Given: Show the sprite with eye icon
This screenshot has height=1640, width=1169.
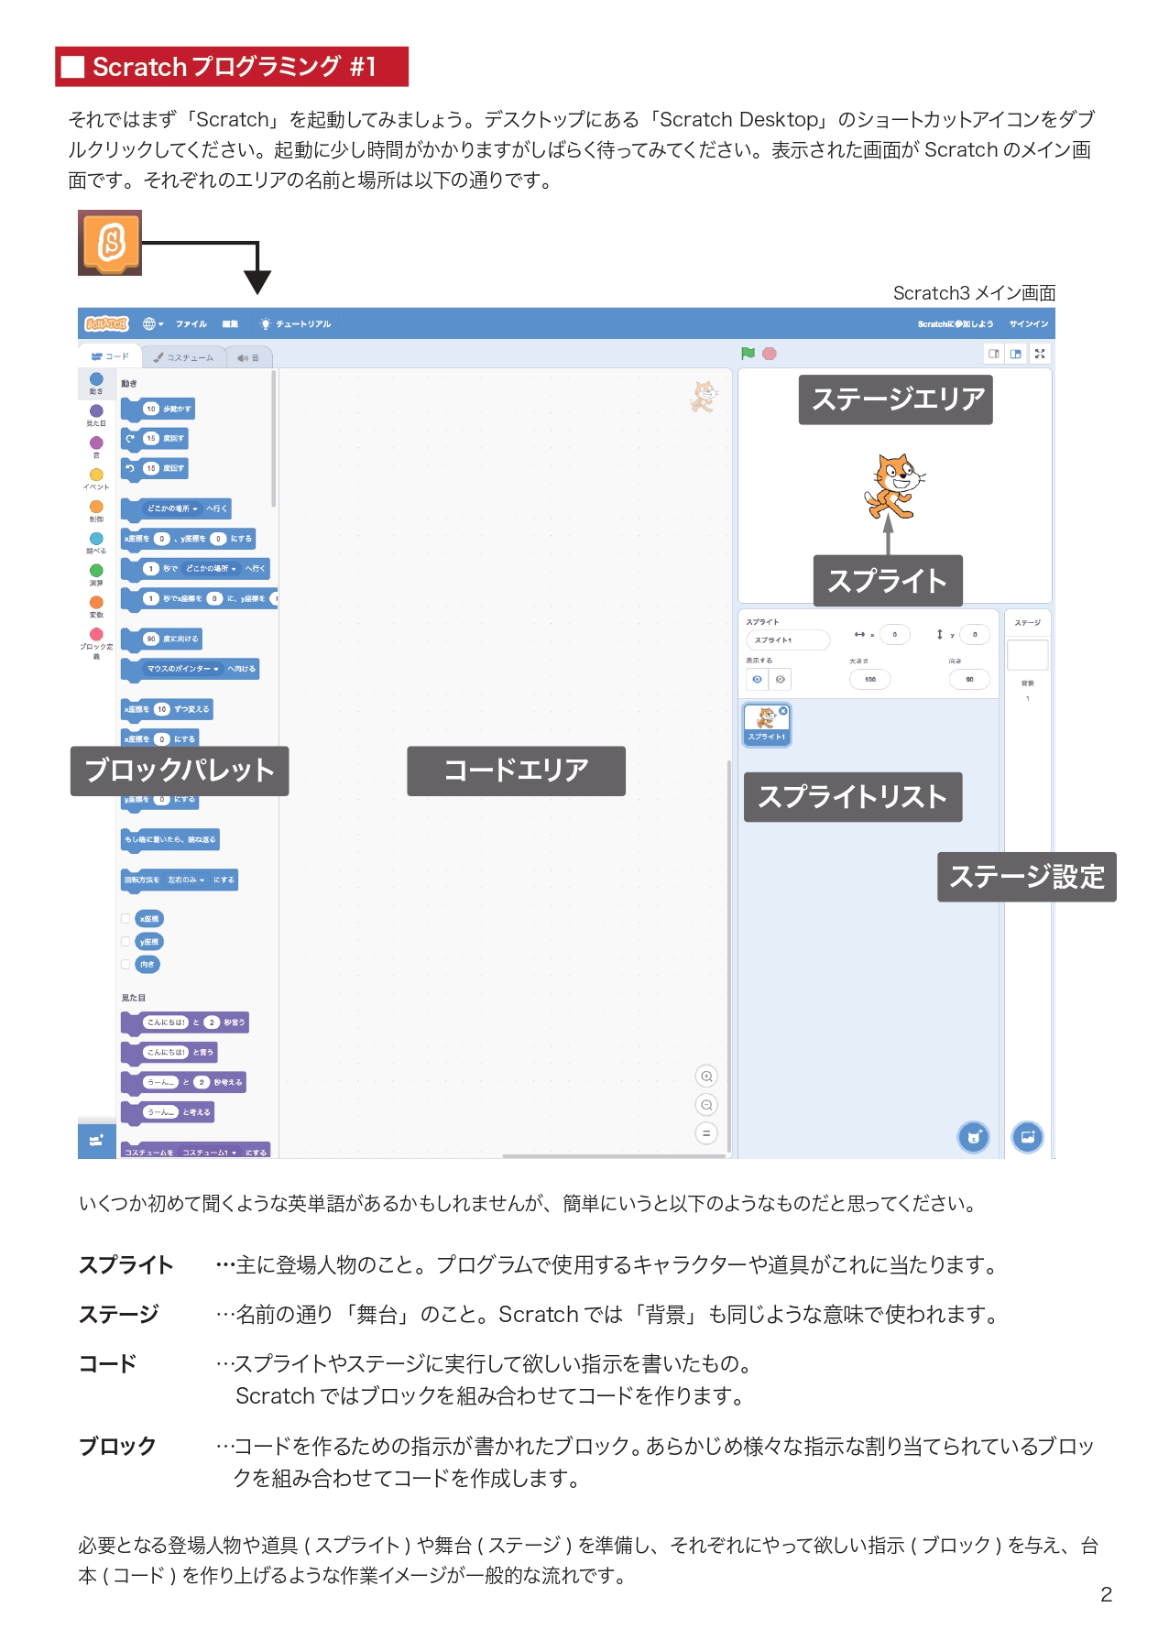Looking at the screenshot, I should 757,680.
